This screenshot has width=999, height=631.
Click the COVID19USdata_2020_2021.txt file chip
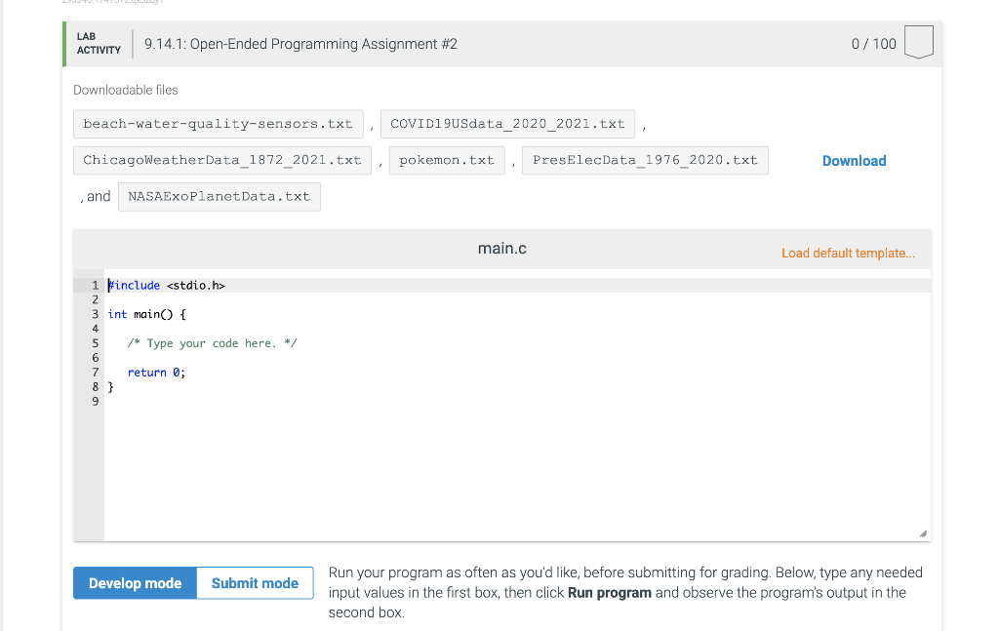coord(507,123)
